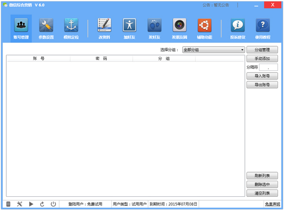Open the 发好友 message friends tool
284x210 pixels.
coord(154,28)
